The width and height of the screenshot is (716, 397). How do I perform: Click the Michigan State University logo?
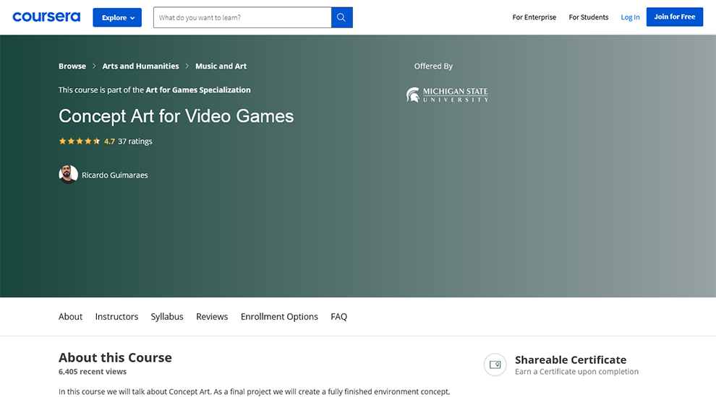[x=447, y=95]
